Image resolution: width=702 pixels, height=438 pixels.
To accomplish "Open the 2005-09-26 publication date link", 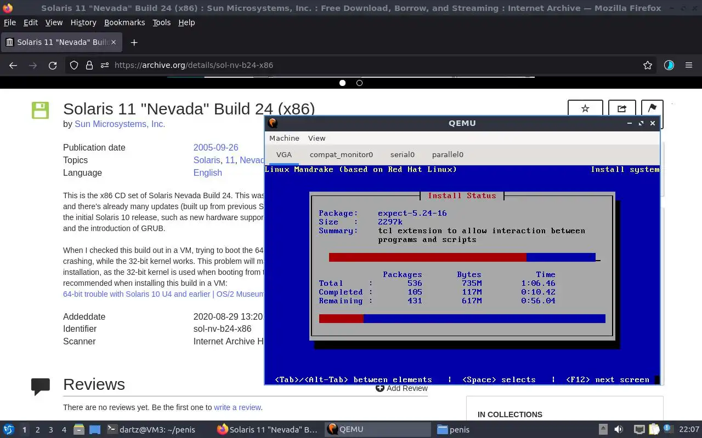I will pyautogui.click(x=216, y=148).
